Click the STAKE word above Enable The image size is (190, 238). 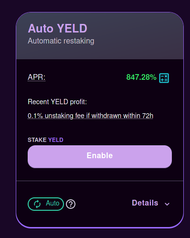click(37, 140)
